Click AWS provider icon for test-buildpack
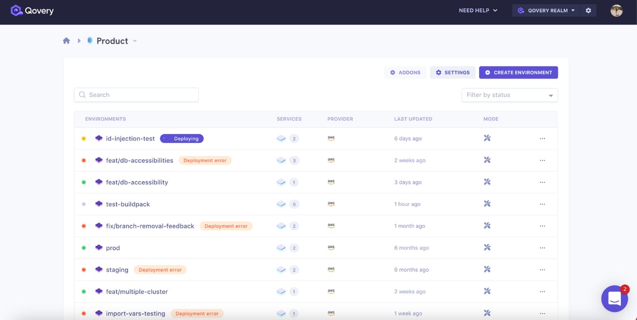 pyautogui.click(x=331, y=204)
